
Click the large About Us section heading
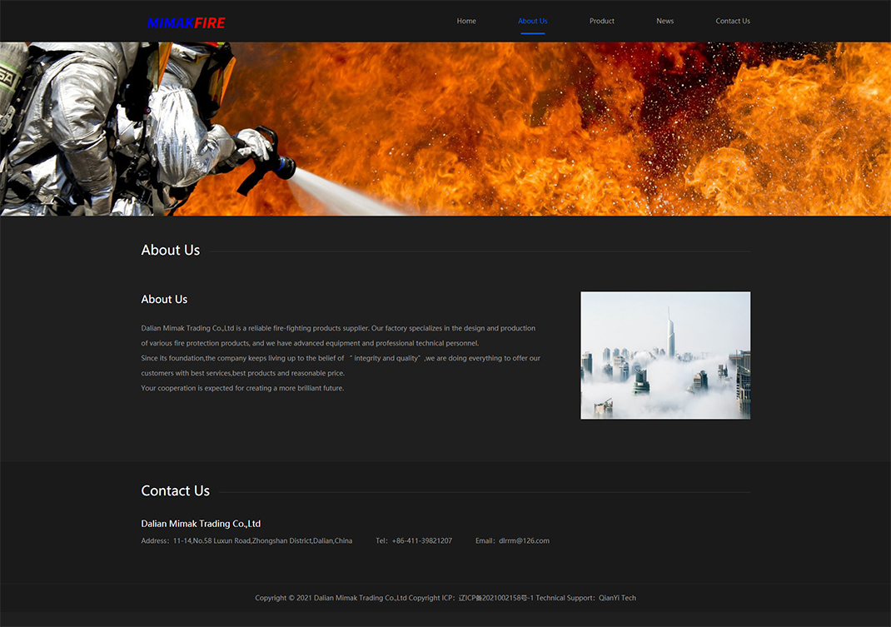pyautogui.click(x=171, y=250)
